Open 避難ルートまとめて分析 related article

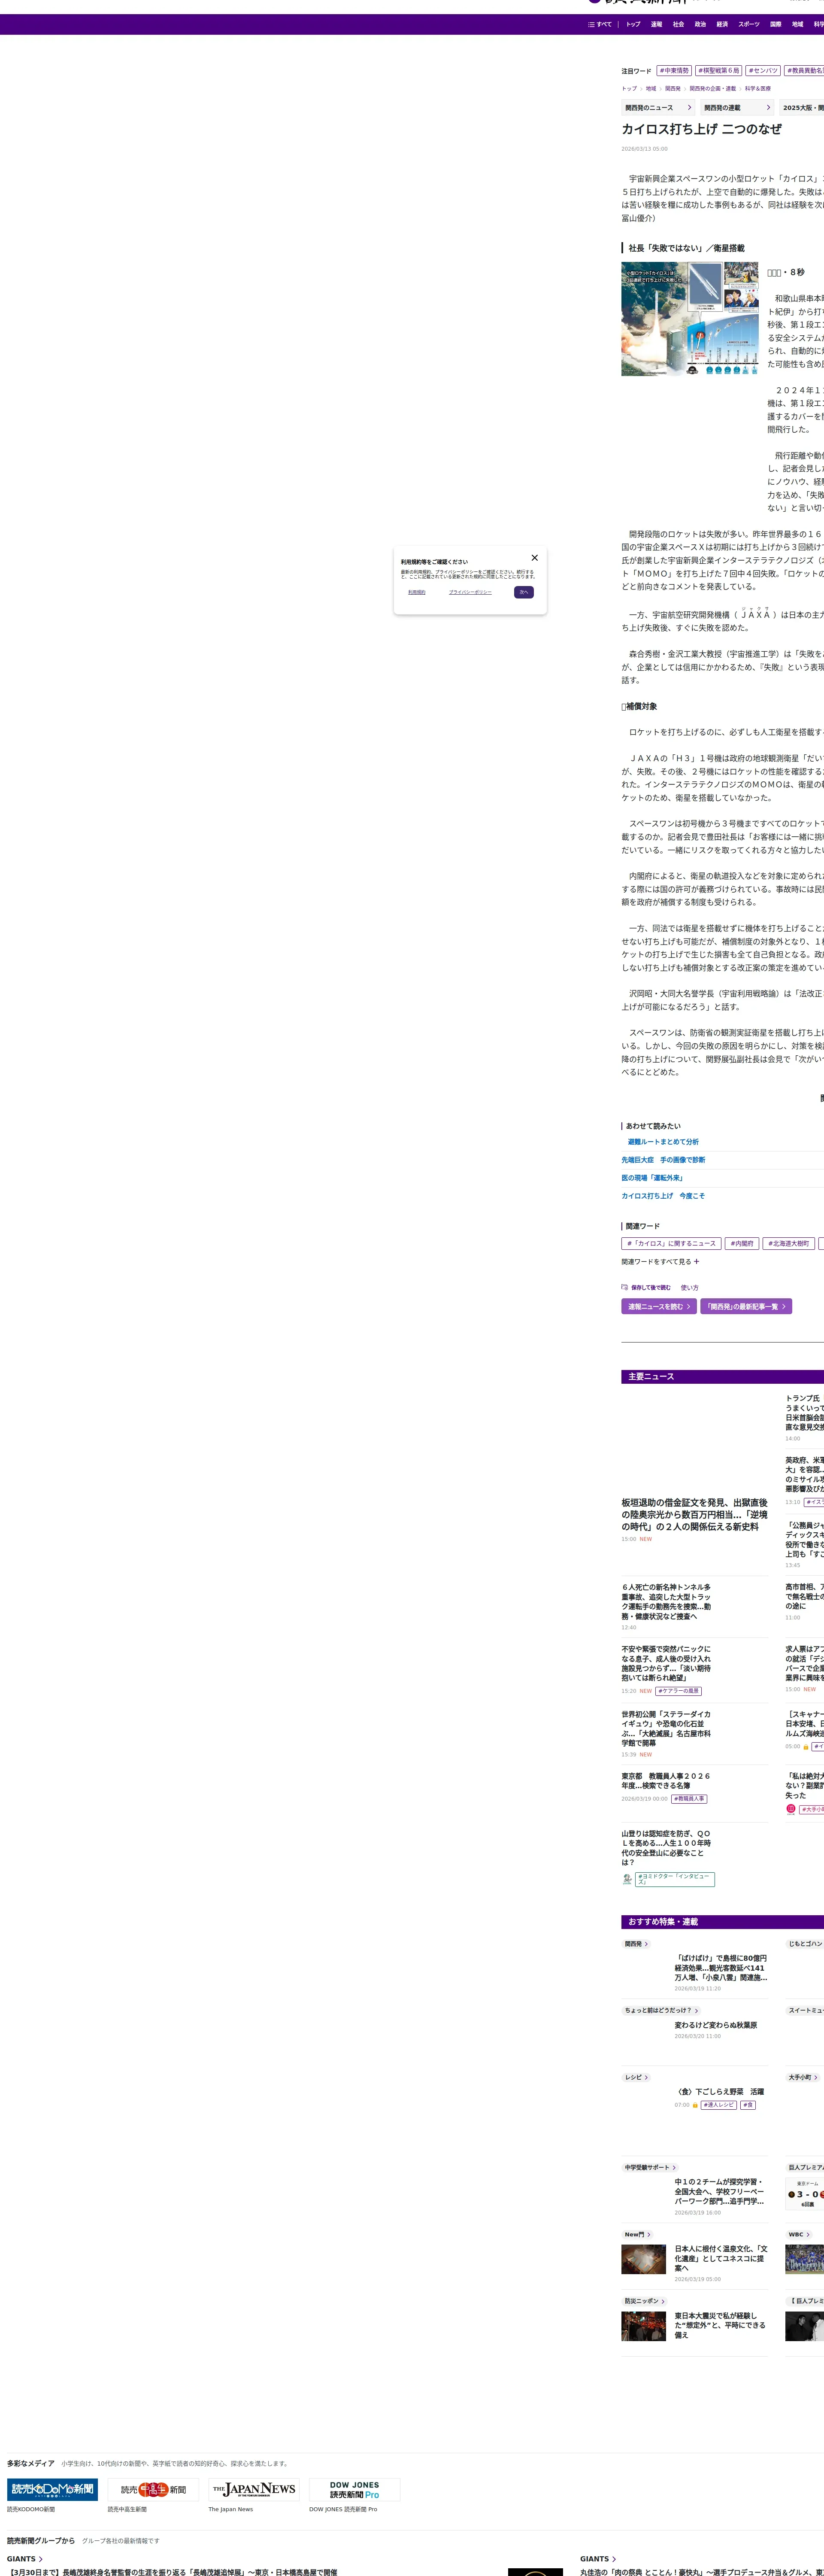(663, 1142)
